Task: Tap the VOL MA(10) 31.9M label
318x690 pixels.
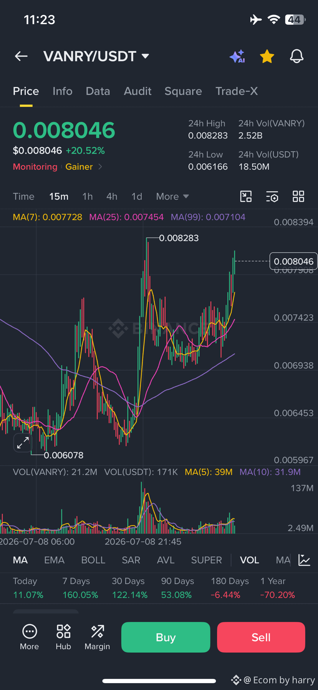Action: pos(270,472)
